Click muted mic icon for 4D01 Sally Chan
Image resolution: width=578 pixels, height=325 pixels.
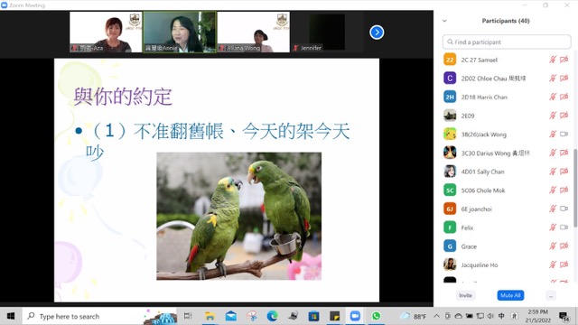coord(553,172)
